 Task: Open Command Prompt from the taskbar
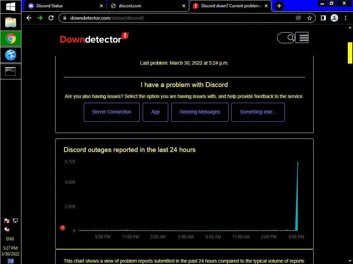click(x=11, y=71)
